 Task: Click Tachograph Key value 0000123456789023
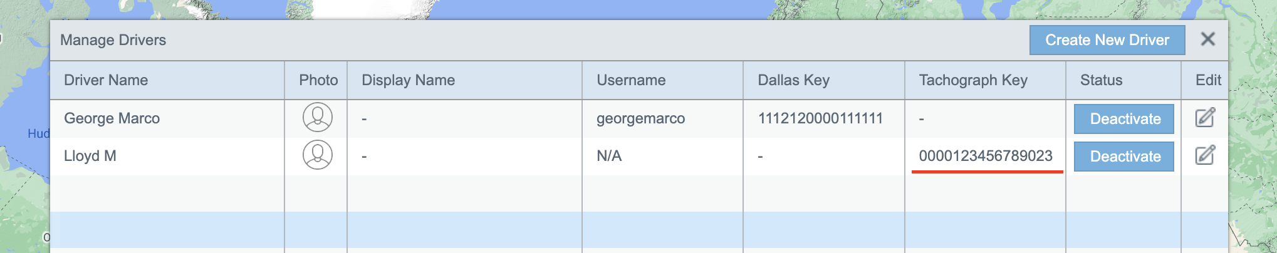pyautogui.click(x=985, y=156)
